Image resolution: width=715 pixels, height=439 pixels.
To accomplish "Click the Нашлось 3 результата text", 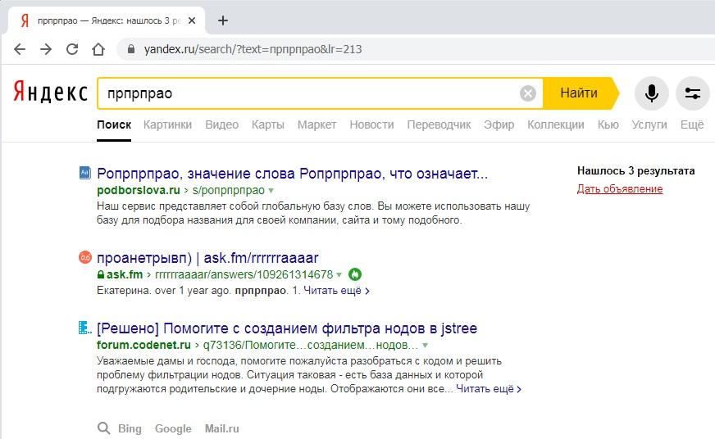I will (636, 171).
